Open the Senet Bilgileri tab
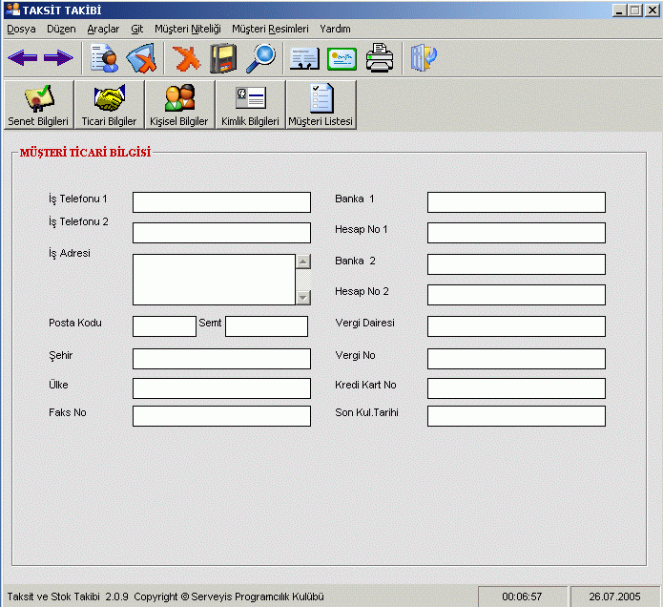 [38, 105]
